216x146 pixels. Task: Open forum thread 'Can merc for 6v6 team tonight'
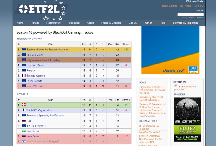click(151, 141)
